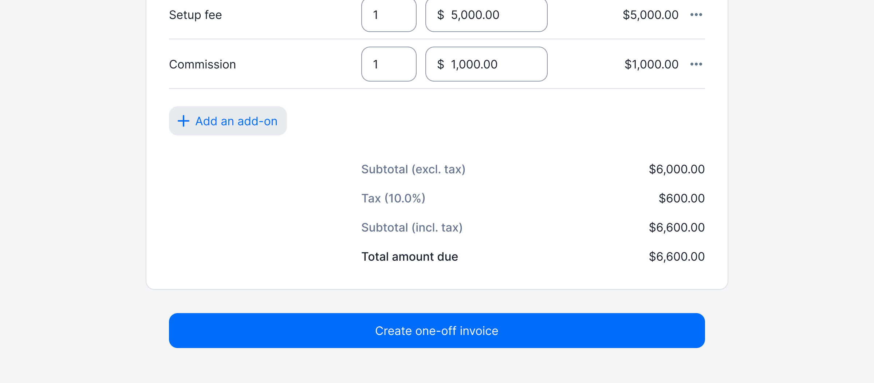874x383 pixels.
Task: Open the Setup fee row options menu
Action: coord(696,15)
